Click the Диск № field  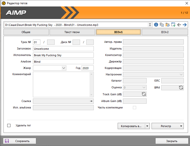pyautogui.click(x=76, y=42)
